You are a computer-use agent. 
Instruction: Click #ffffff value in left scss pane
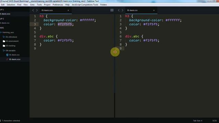(x=87, y=20)
